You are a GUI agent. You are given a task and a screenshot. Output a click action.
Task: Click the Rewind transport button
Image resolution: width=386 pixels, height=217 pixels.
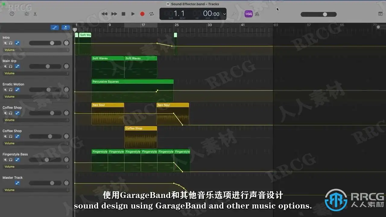(x=104, y=14)
